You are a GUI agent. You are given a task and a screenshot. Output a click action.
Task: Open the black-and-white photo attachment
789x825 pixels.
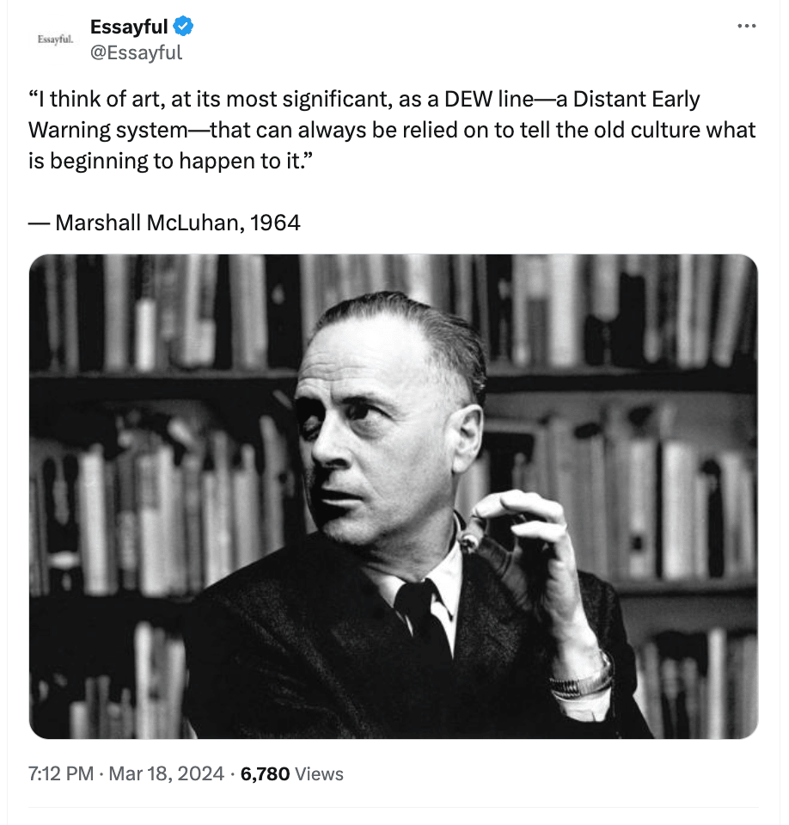tap(393, 496)
